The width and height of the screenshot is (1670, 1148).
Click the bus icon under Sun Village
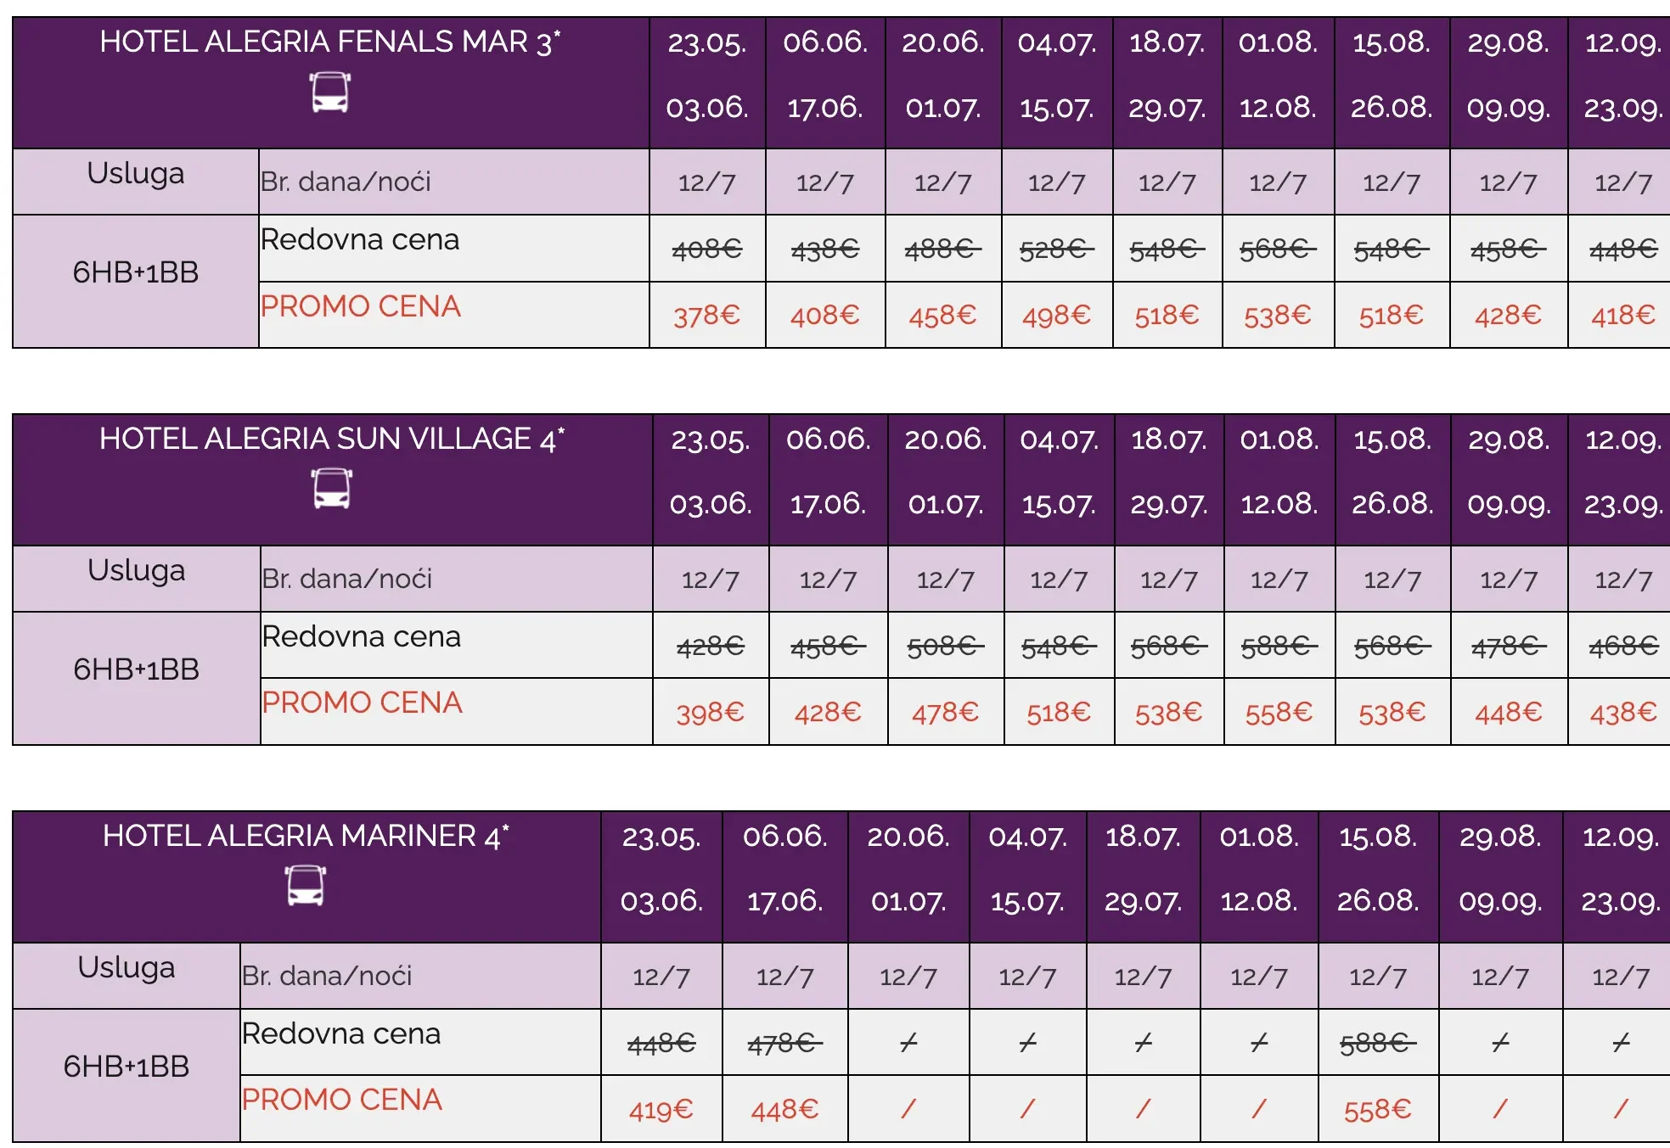point(331,489)
